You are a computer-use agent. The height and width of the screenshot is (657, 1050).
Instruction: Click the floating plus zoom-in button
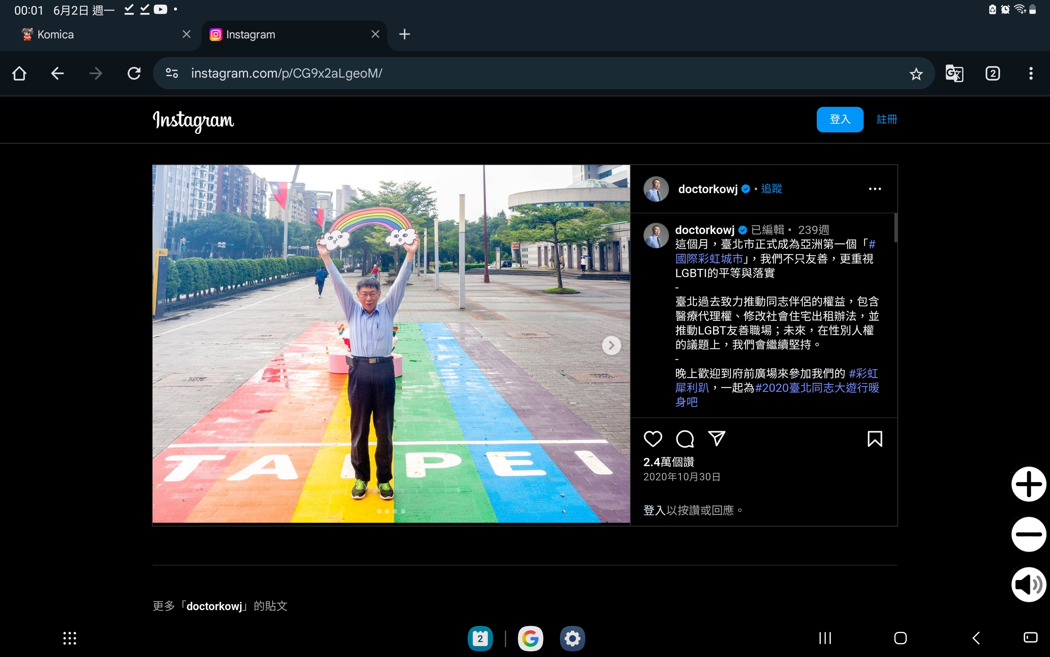click(1028, 484)
